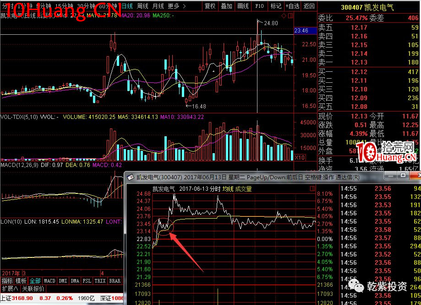Click the 成交量 legend in the intraday popup
This screenshot has height=305, width=421.
[x=244, y=189]
